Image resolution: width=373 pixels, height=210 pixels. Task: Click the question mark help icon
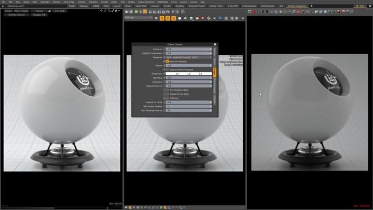pos(182,12)
